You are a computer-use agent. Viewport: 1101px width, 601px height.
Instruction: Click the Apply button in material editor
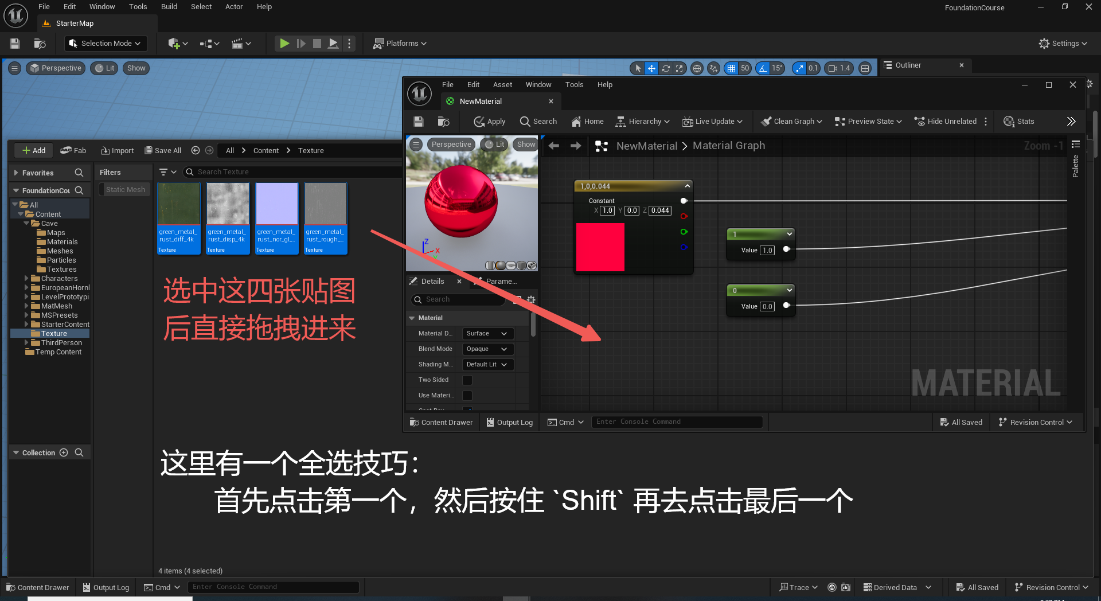[490, 122]
